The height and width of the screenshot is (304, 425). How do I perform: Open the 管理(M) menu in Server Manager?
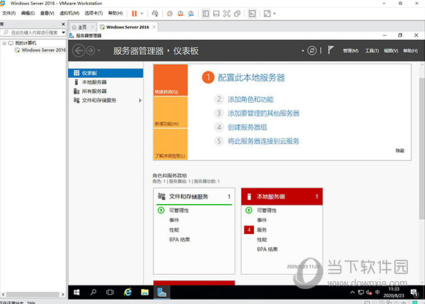pyautogui.click(x=351, y=51)
